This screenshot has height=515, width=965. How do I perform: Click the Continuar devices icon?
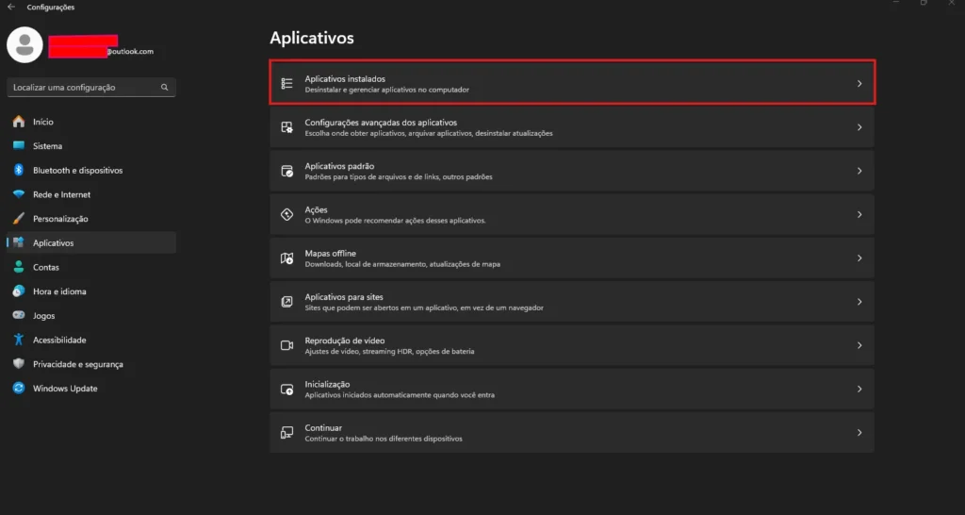click(286, 433)
